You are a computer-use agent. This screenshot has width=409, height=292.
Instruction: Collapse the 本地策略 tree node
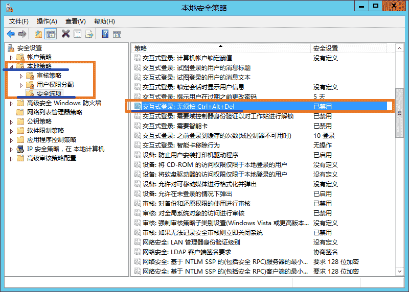click(11, 67)
